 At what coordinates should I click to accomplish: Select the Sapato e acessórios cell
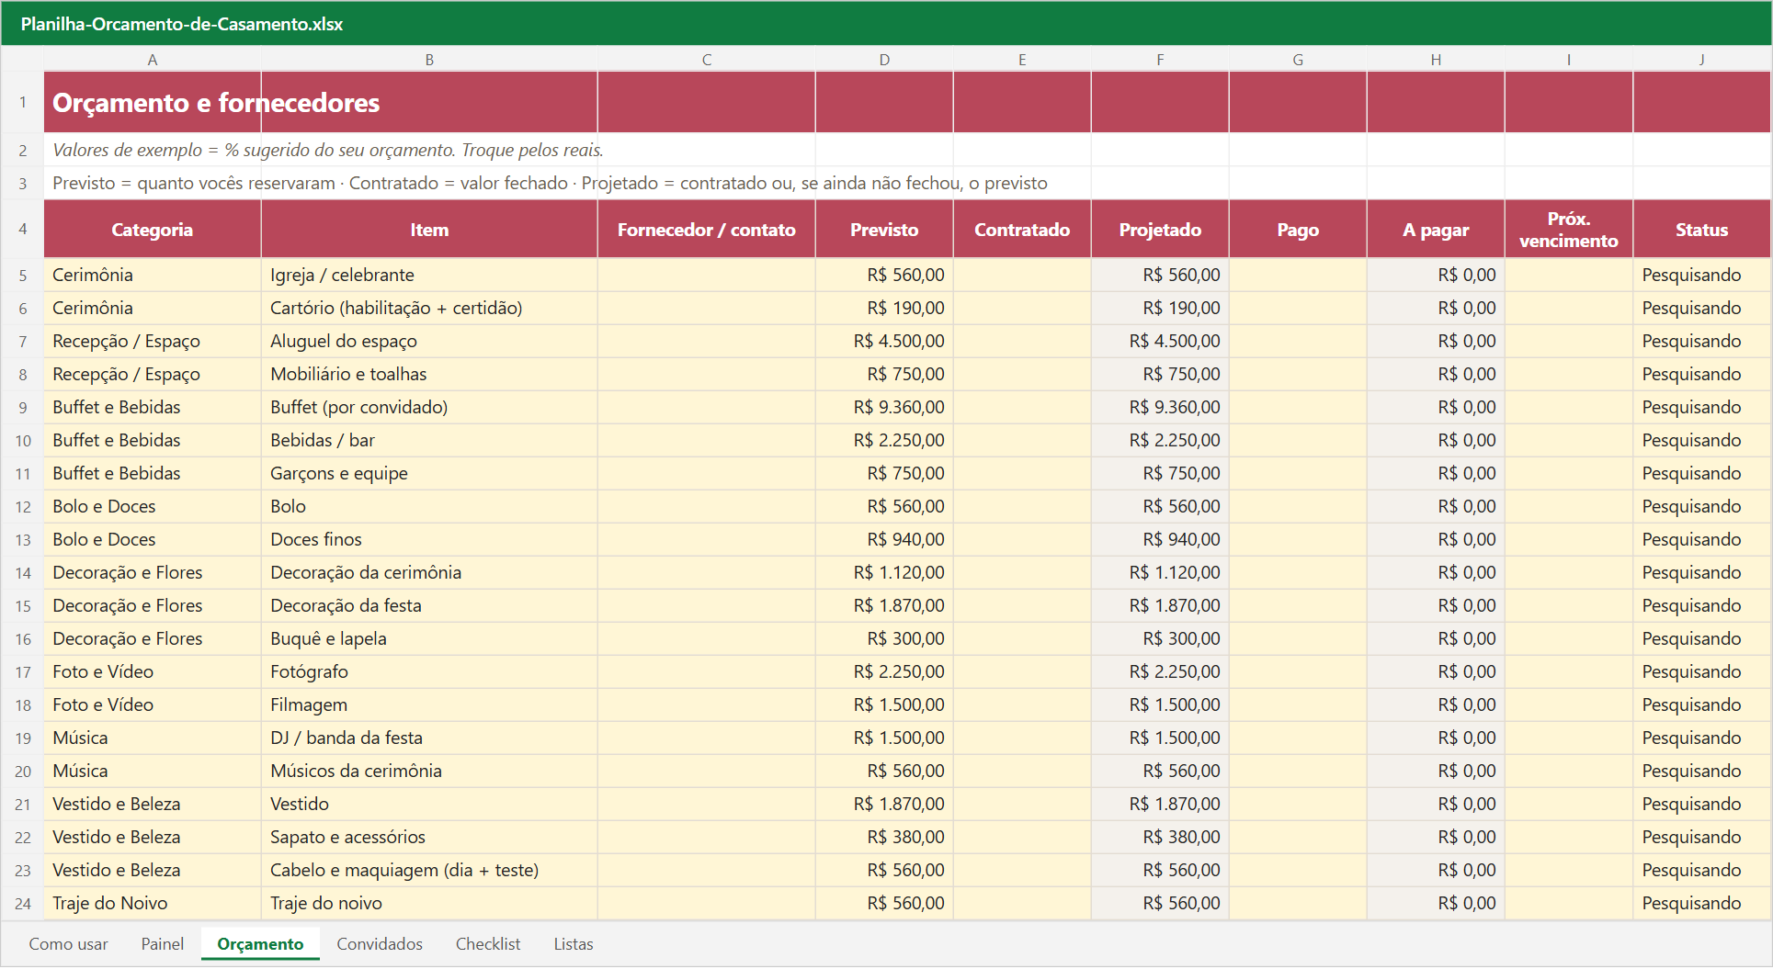click(429, 838)
